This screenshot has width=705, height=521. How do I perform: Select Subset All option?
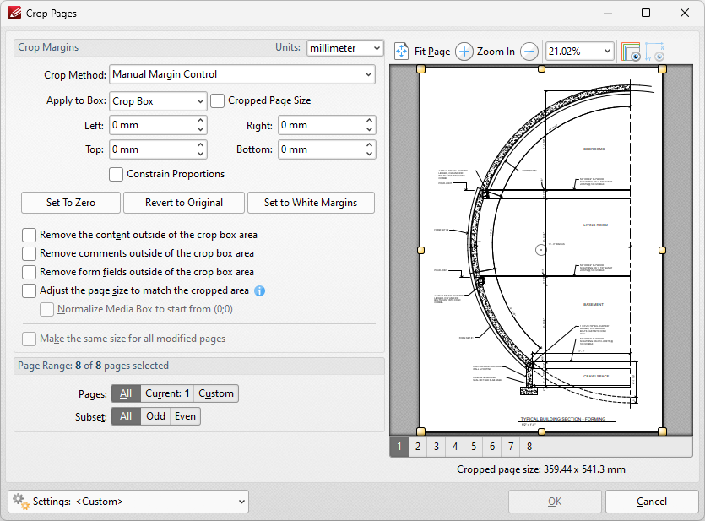click(126, 416)
